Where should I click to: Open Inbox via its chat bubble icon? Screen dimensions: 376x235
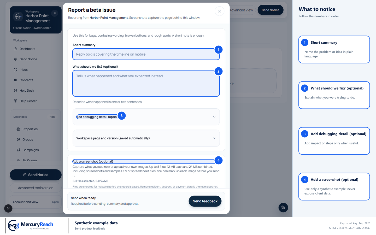pos(15,70)
